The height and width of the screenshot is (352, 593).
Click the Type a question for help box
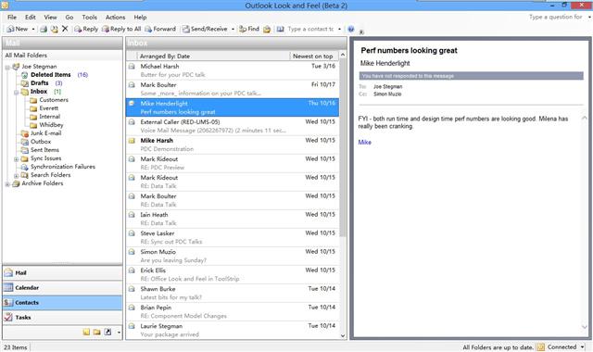click(556, 17)
